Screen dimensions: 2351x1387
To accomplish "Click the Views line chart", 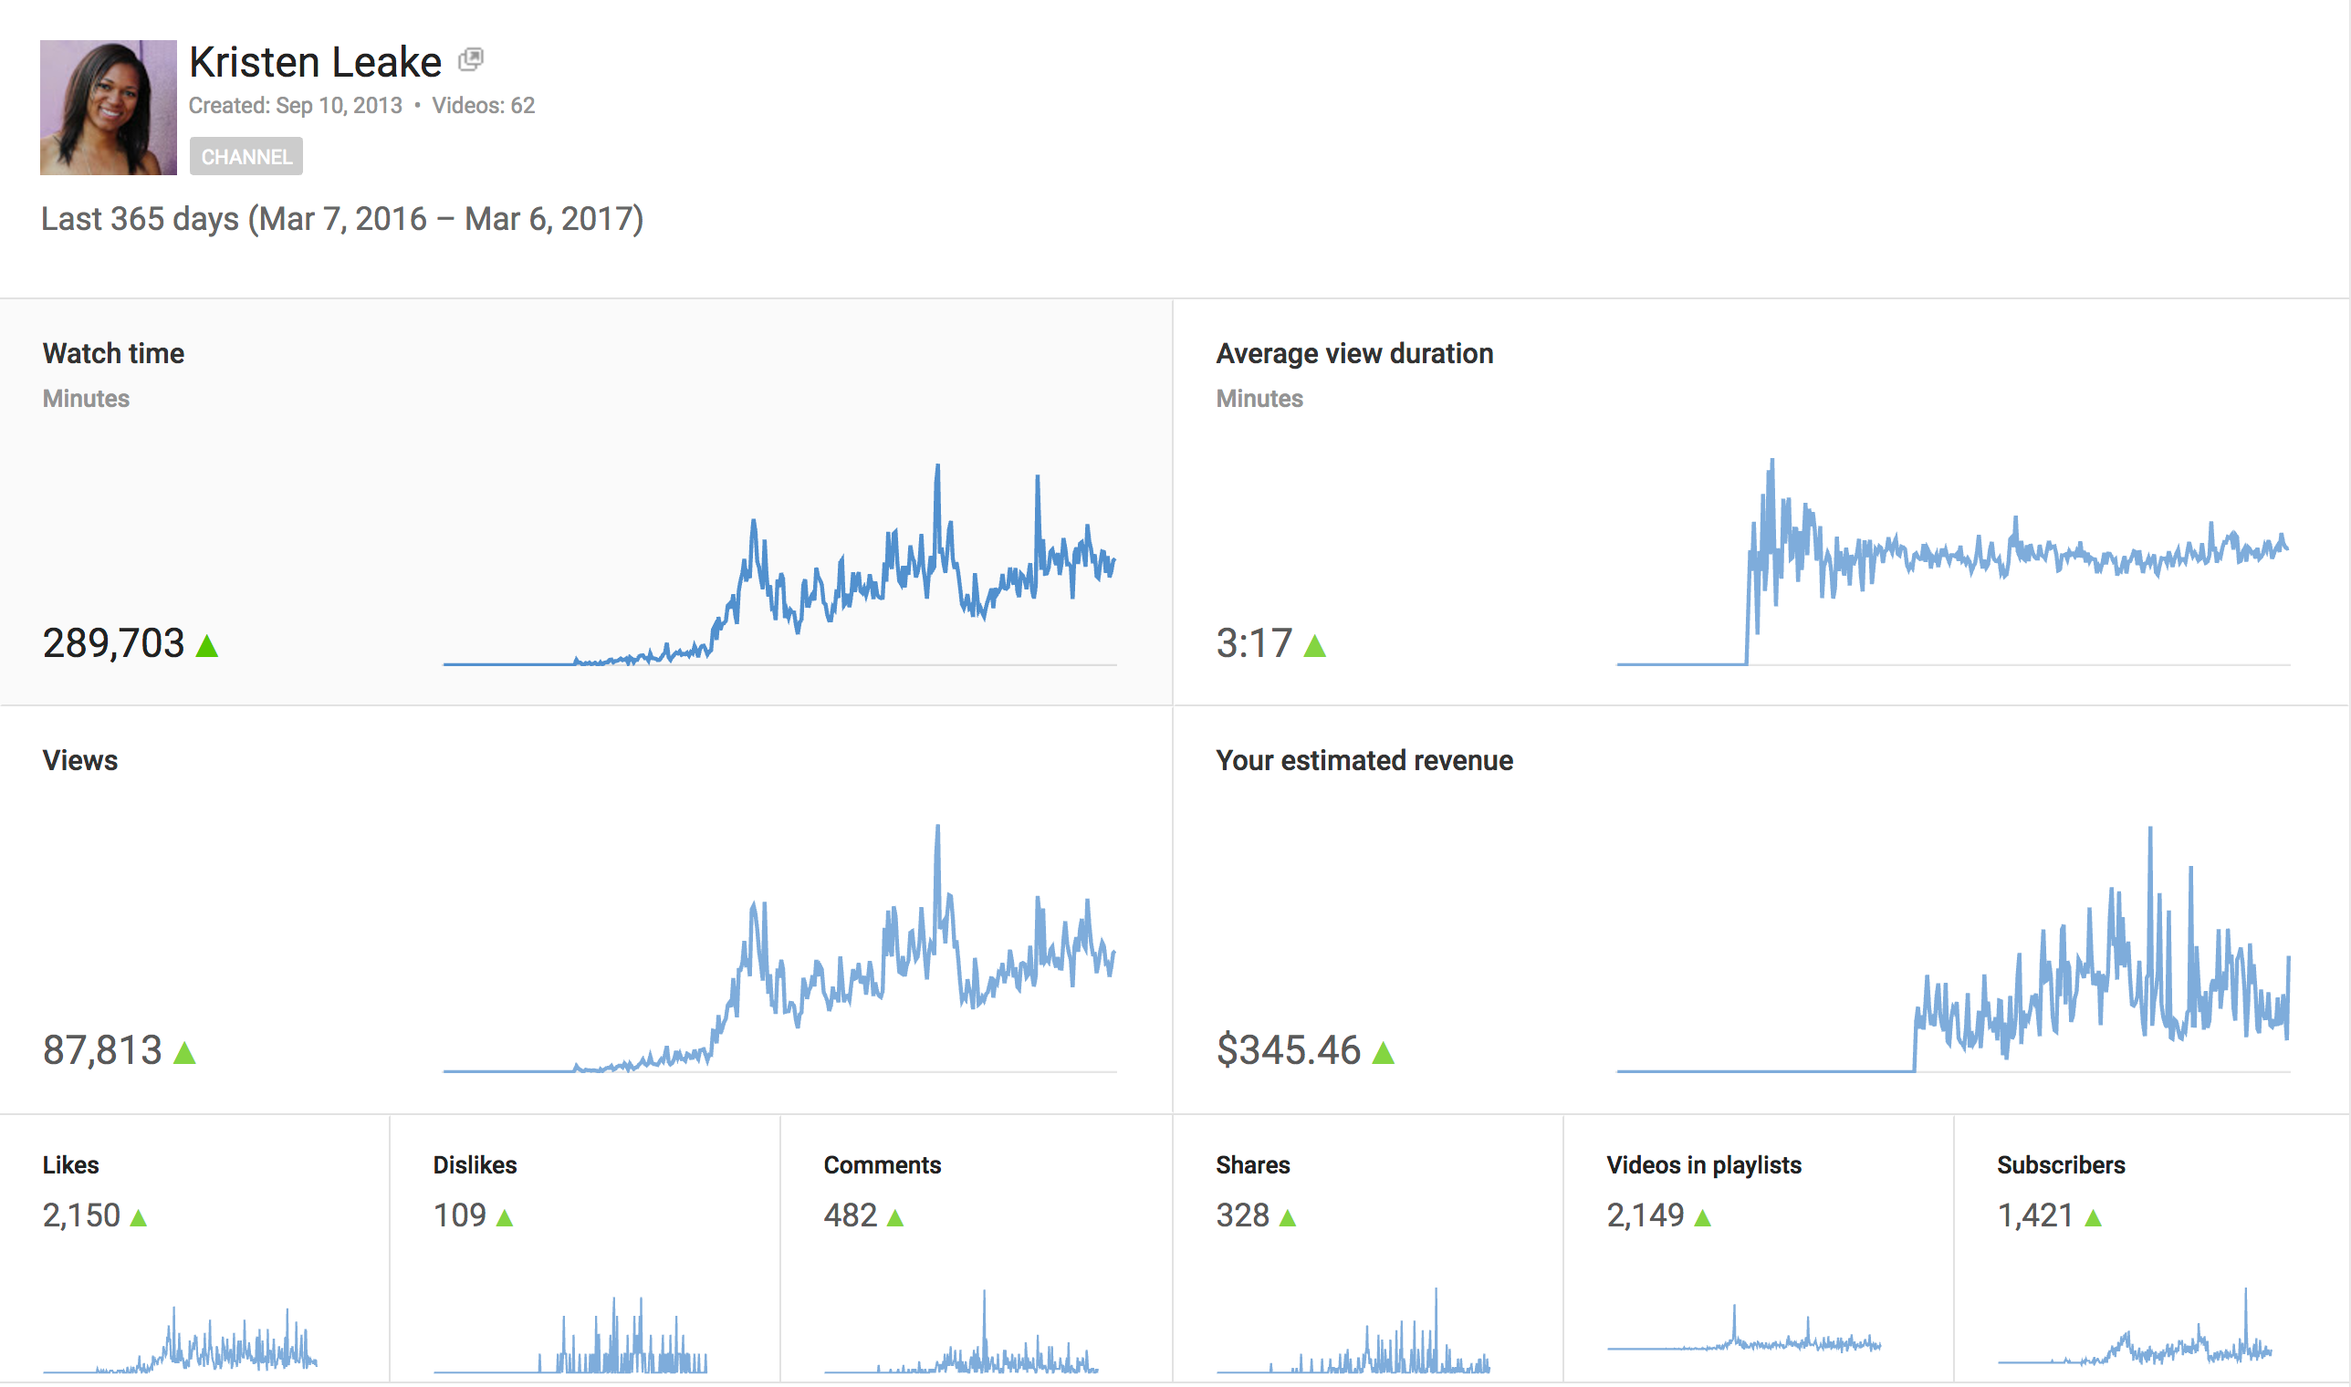I will point(779,948).
